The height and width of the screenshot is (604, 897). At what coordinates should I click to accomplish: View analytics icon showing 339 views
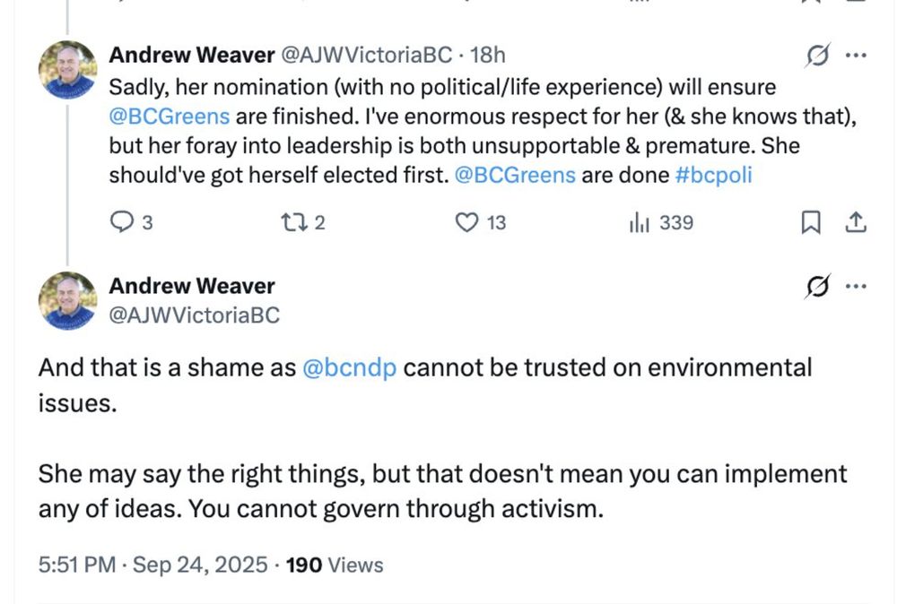tap(639, 222)
